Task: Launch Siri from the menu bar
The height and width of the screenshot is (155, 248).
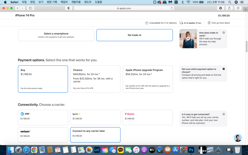Action: [236, 2]
